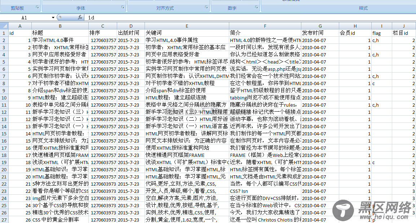Select cell 代码,更好,立刻,方法,元素,CSS,
Viewport: 416px width, 223px height.
click(x=187, y=184)
